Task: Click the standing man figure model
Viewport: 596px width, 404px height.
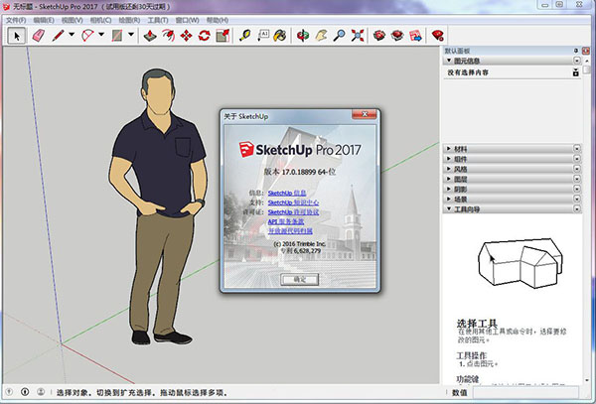Action: point(160,206)
